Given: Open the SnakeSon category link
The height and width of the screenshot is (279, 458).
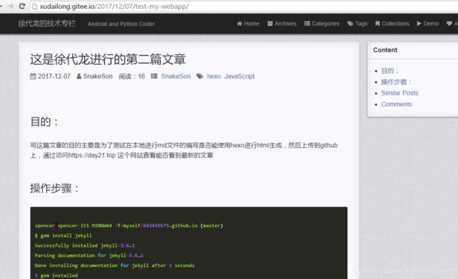Looking at the screenshot, I should click(175, 76).
